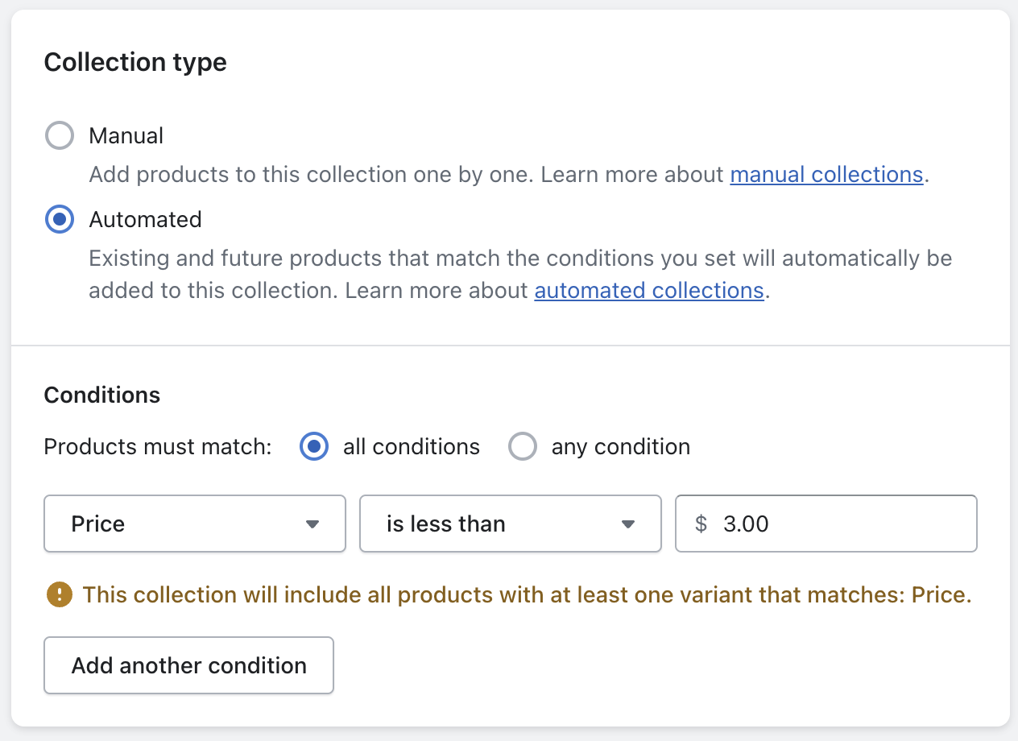
Task: Click the 'Collection type' heading
Action: pyautogui.click(x=135, y=62)
